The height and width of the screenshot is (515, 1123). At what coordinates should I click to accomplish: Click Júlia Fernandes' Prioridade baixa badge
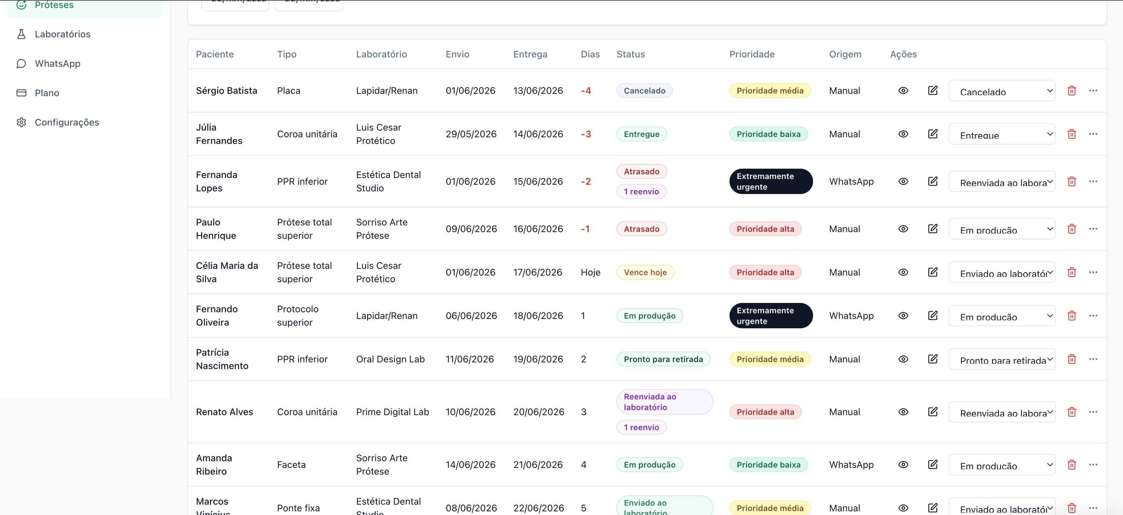pos(769,134)
